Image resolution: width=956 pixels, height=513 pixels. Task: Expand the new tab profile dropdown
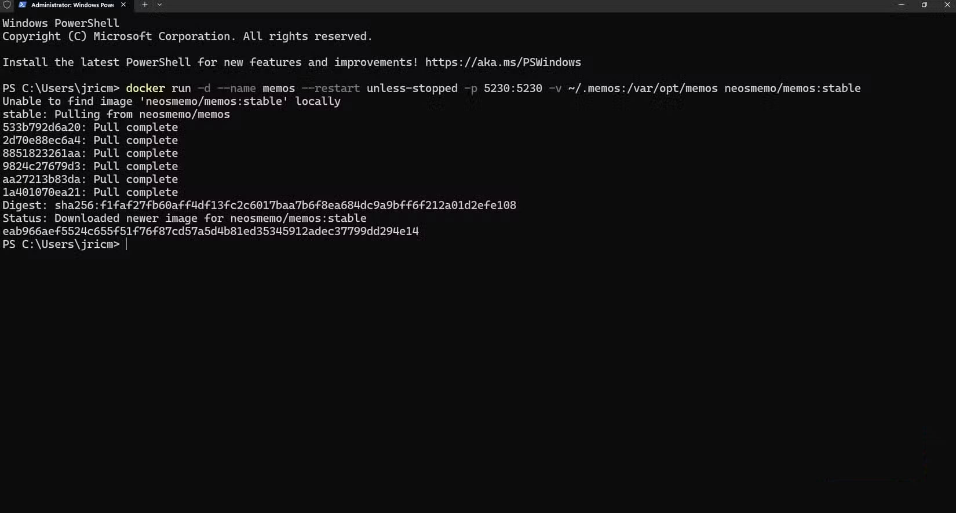coord(160,5)
